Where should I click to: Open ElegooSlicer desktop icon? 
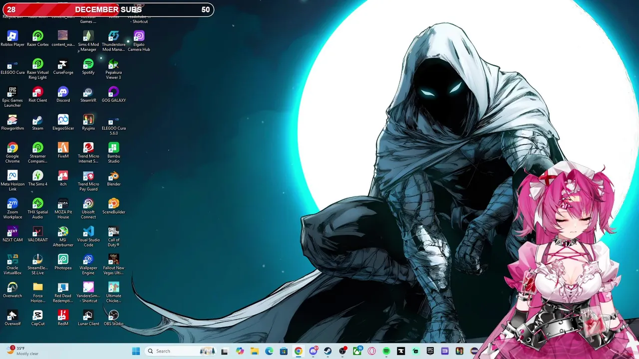pos(63,123)
